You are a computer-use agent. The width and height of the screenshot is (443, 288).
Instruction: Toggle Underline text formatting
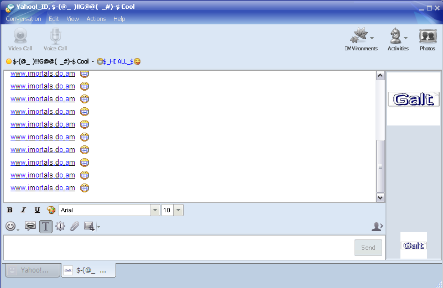(x=37, y=210)
